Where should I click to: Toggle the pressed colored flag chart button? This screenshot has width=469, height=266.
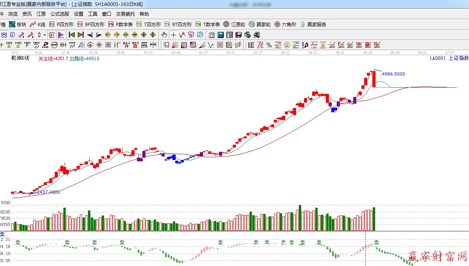(x=61, y=35)
